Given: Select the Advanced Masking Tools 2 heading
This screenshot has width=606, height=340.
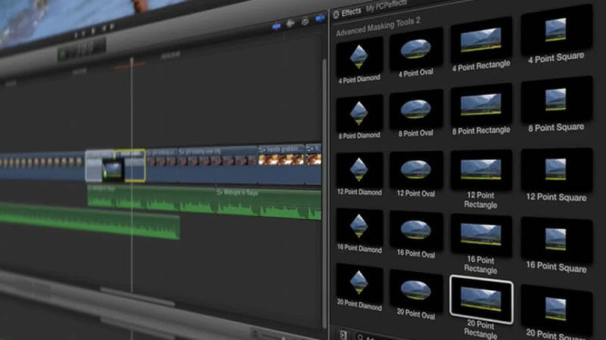Looking at the screenshot, I should [378, 26].
